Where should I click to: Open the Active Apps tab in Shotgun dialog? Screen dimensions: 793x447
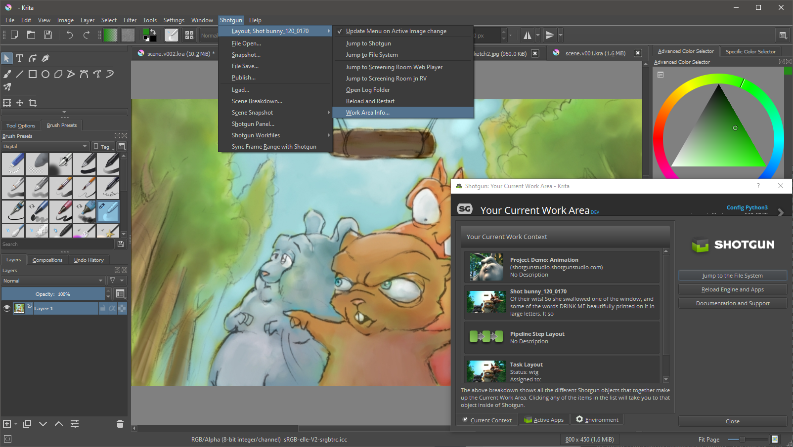[x=544, y=420]
